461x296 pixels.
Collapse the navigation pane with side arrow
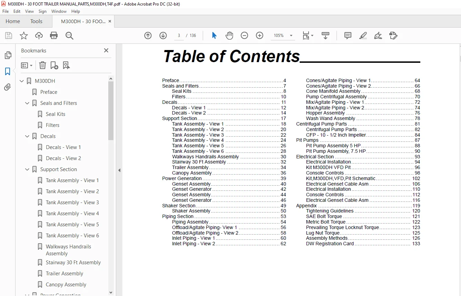[x=119, y=170]
